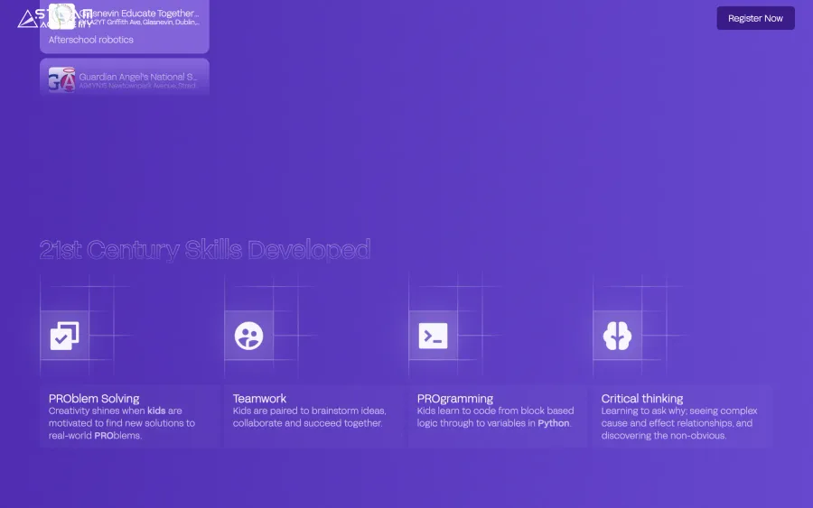Click text 'Learning to ask why; seeing complex'
This screenshot has height=508, width=813.
(678, 411)
